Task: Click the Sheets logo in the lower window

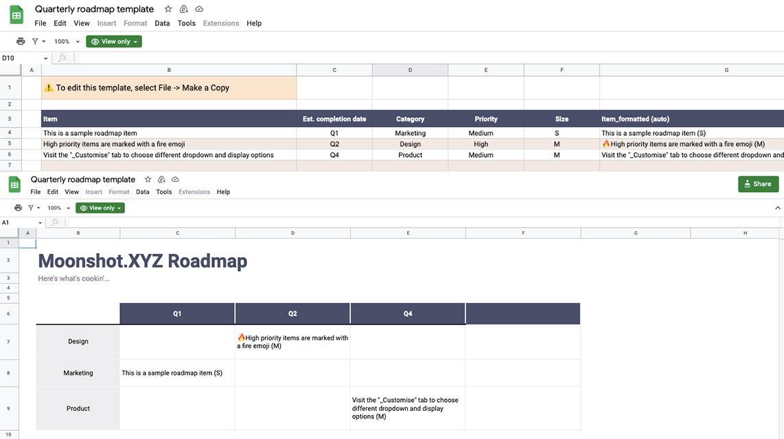Action: pyautogui.click(x=14, y=184)
